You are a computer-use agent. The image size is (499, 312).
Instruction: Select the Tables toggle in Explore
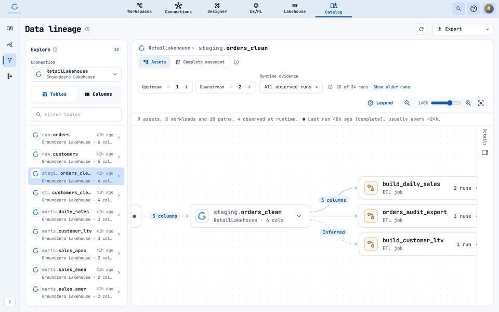(x=55, y=94)
